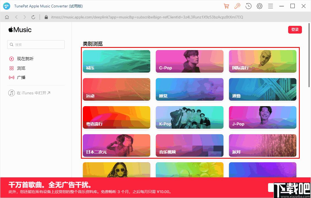The image size is (311, 198).
Task: Open the J-Pop category card
Action: pyautogui.click(x=263, y=117)
